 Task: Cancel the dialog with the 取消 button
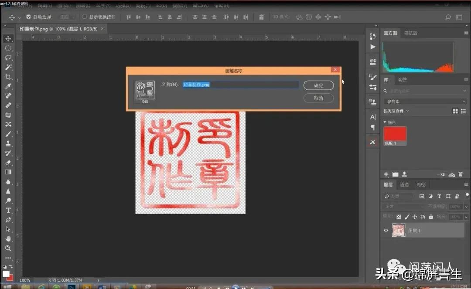pos(318,98)
